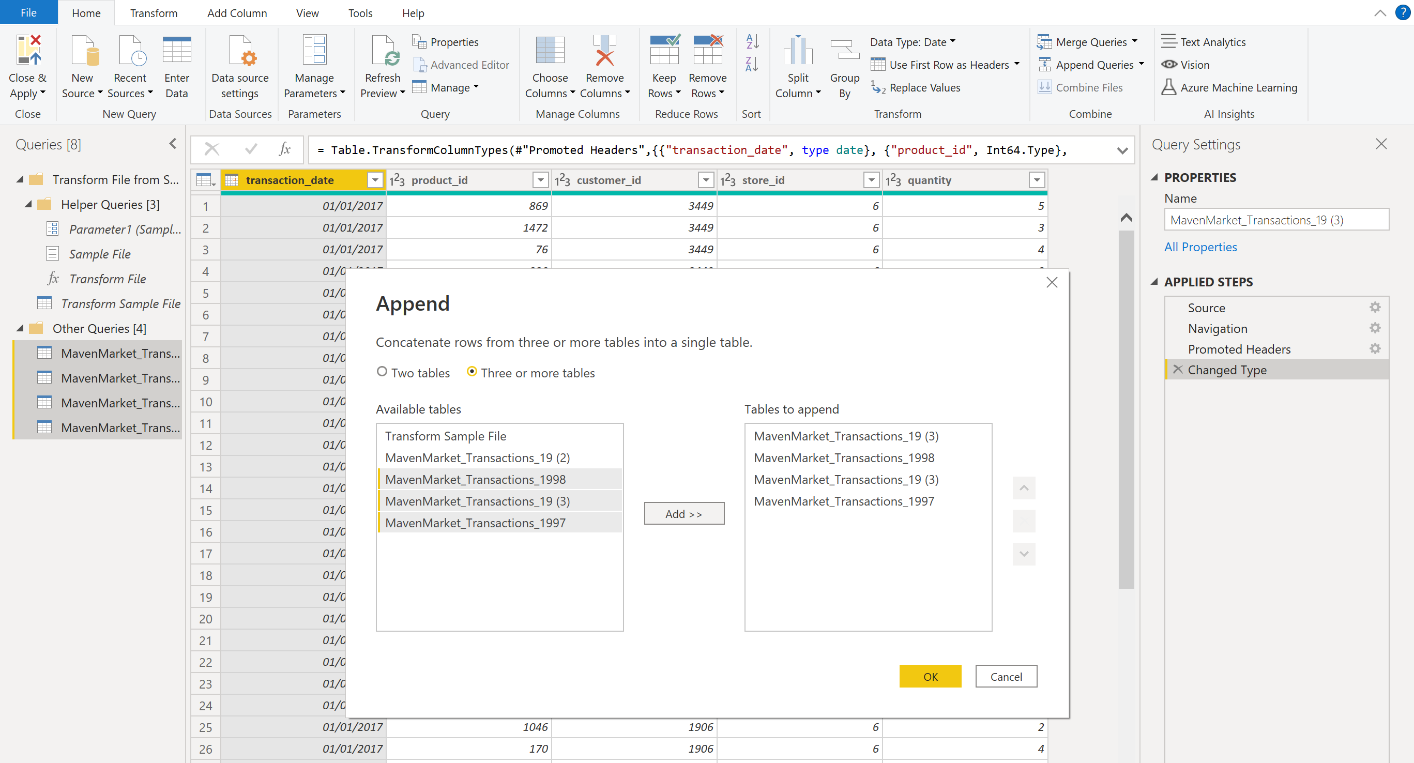Close the Append dialog

[1051, 282]
